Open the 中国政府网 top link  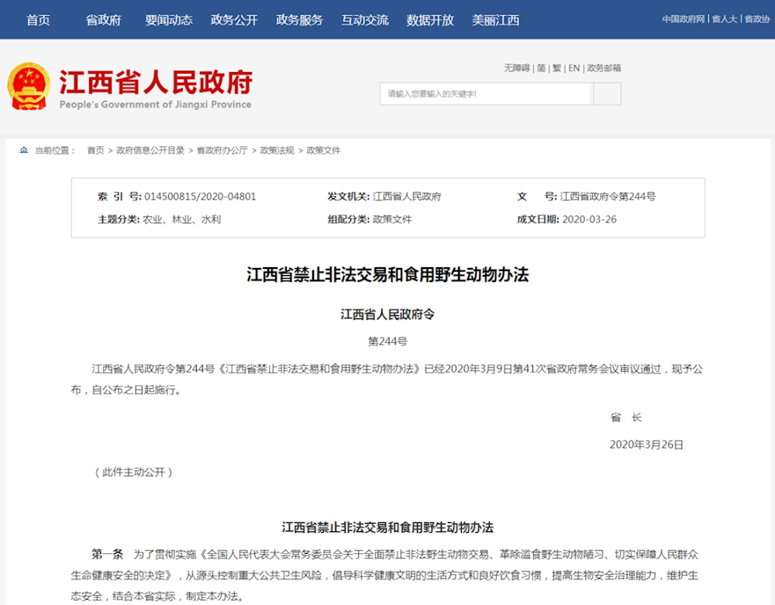[x=683, y=19]
